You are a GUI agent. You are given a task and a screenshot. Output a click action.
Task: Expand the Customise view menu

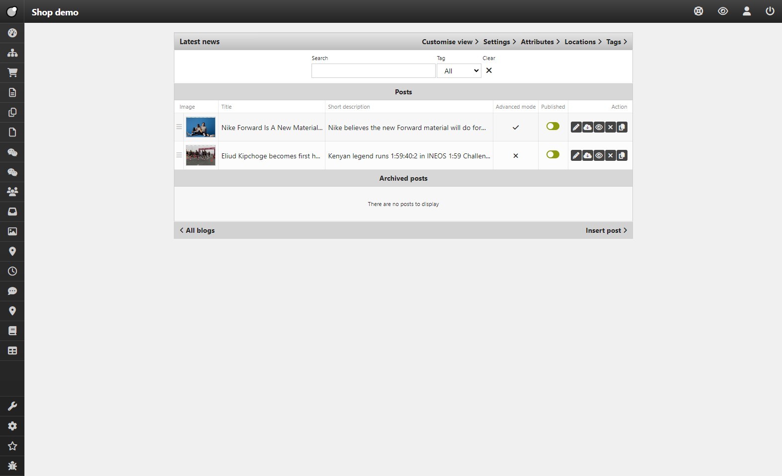click(450, 42)
